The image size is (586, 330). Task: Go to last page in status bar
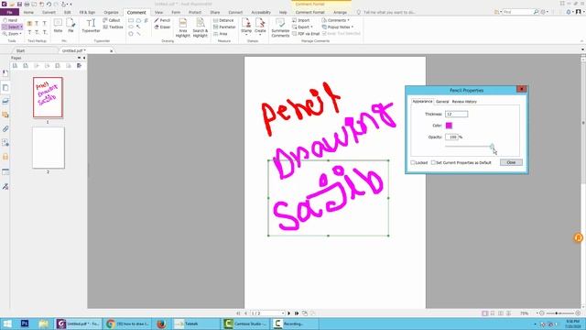(x=297, y=313)
